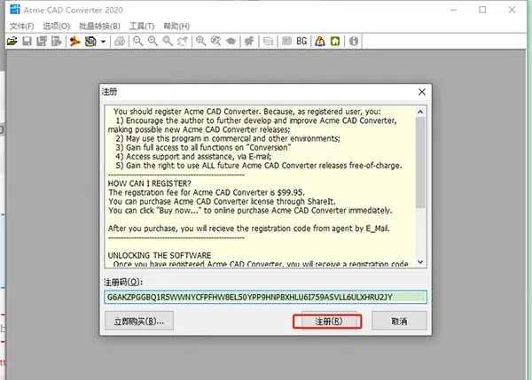Viewport: 532px width, 380px height.
Task: Click the scroll up arrow in info text
Action: [x=420, y=112]
